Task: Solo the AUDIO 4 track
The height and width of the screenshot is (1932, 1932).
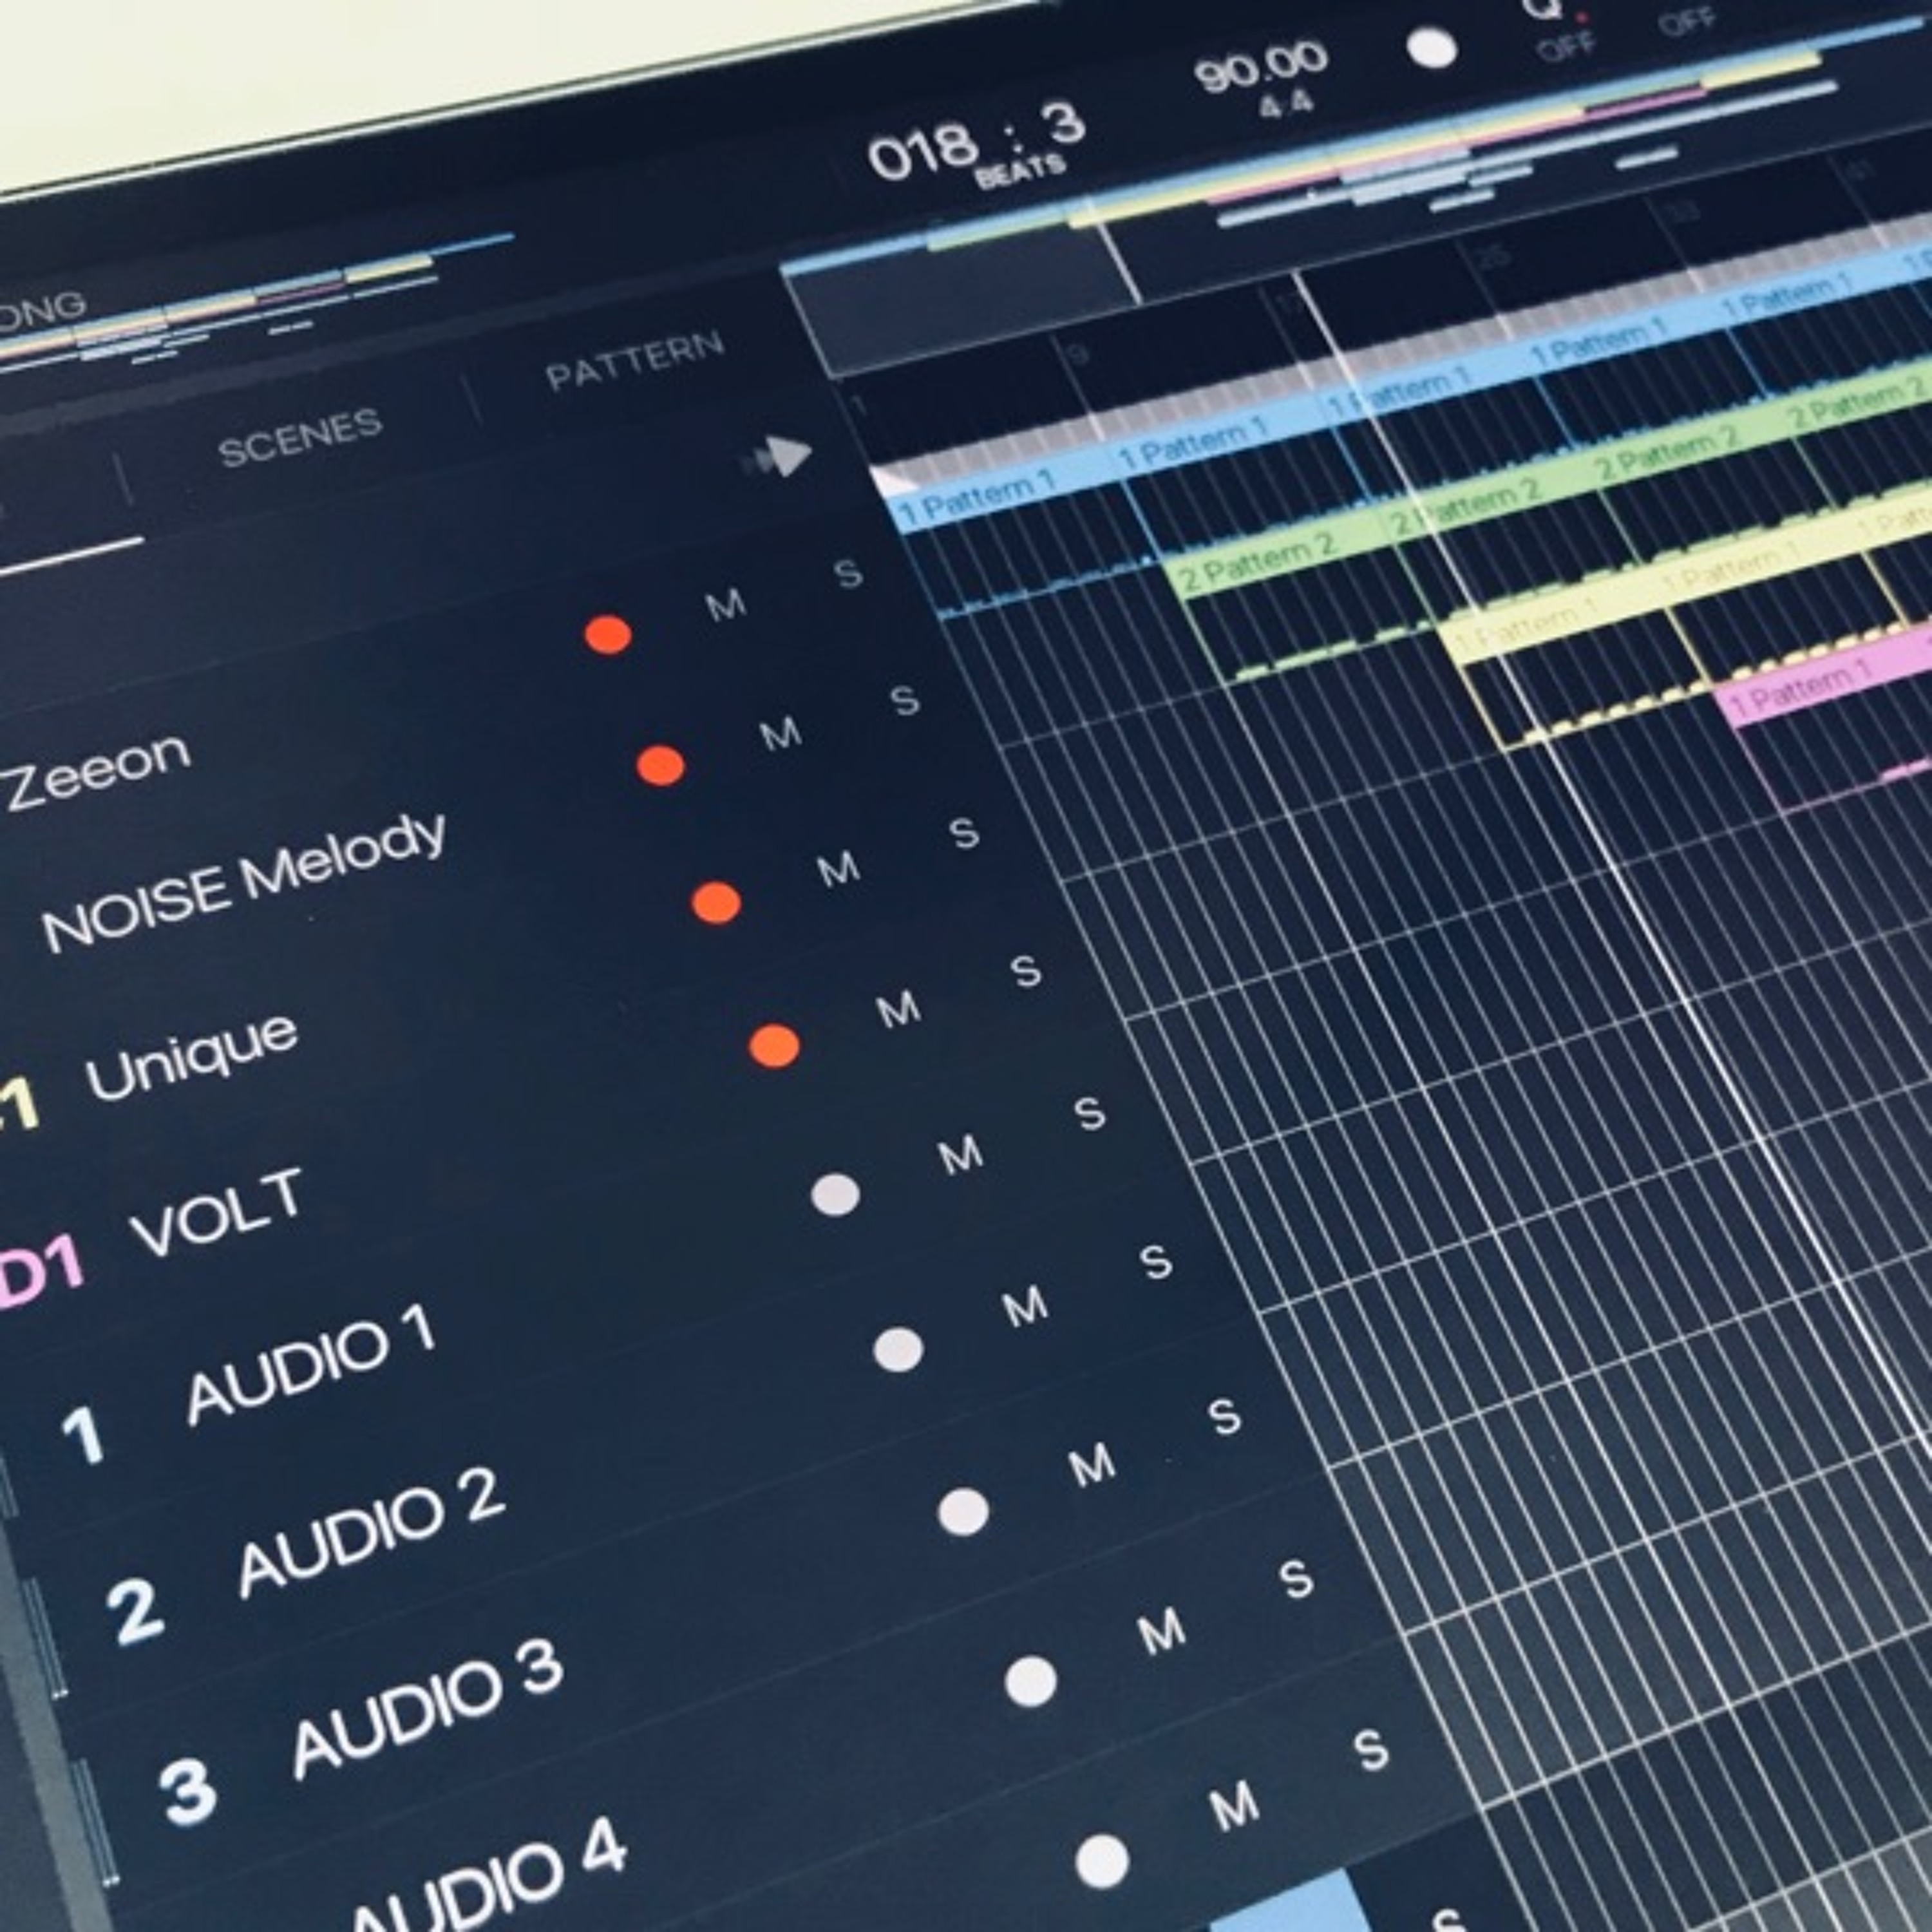Action: (1297, 1580)
